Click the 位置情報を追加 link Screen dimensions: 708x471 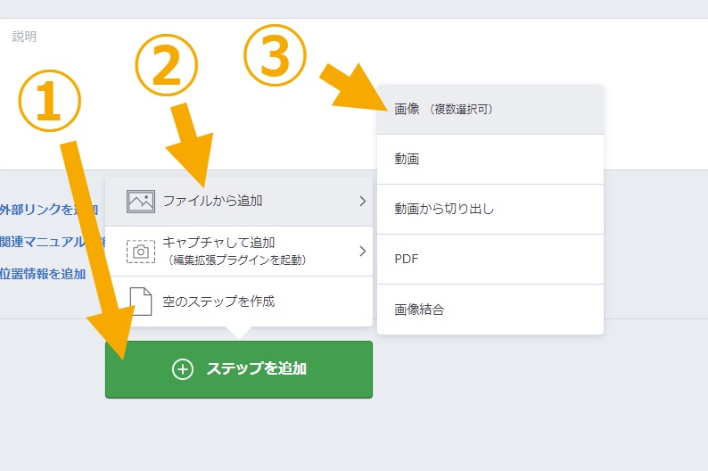pyautogui.click(x=43, y=274)
